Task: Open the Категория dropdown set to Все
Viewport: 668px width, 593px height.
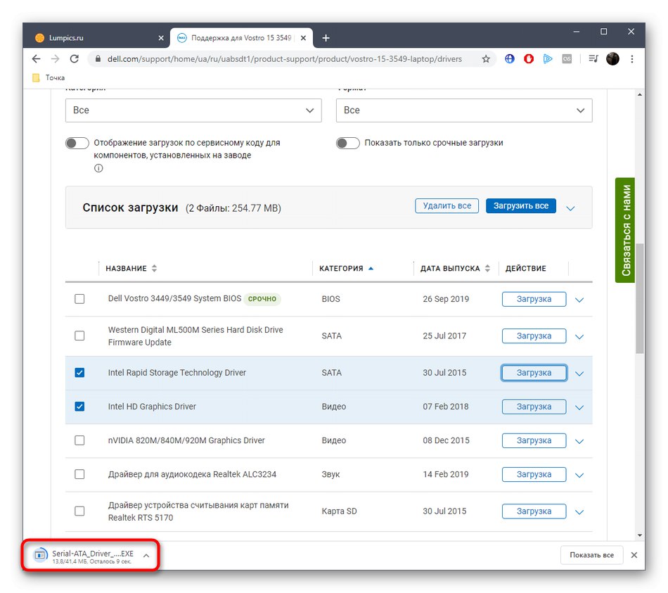Action: [x=193, y=110]
